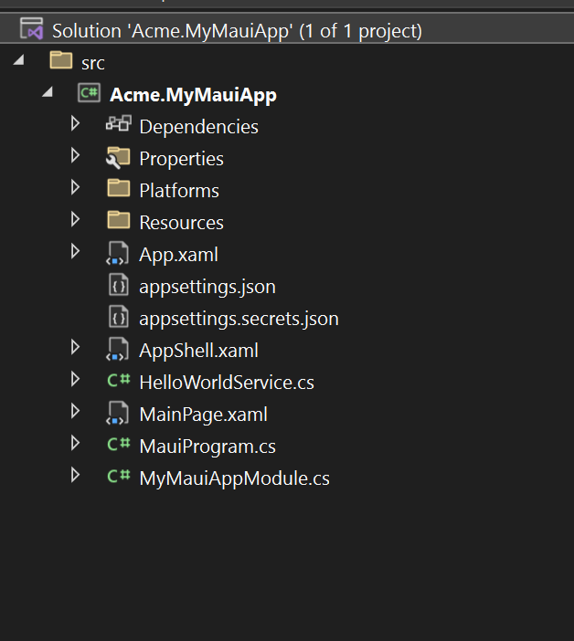Image resolution: width=574 pixels, height=641 pixels.
Task: Click the C# icon beside MauiProgram.cs
Action: [118, 446]
